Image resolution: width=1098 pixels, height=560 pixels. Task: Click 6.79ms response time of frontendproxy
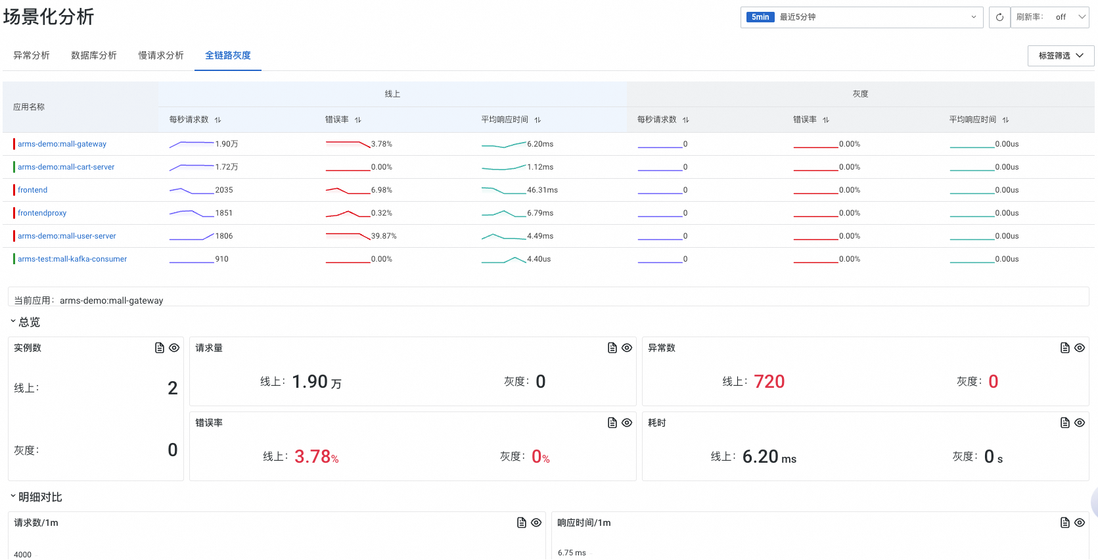click(540, 213)
